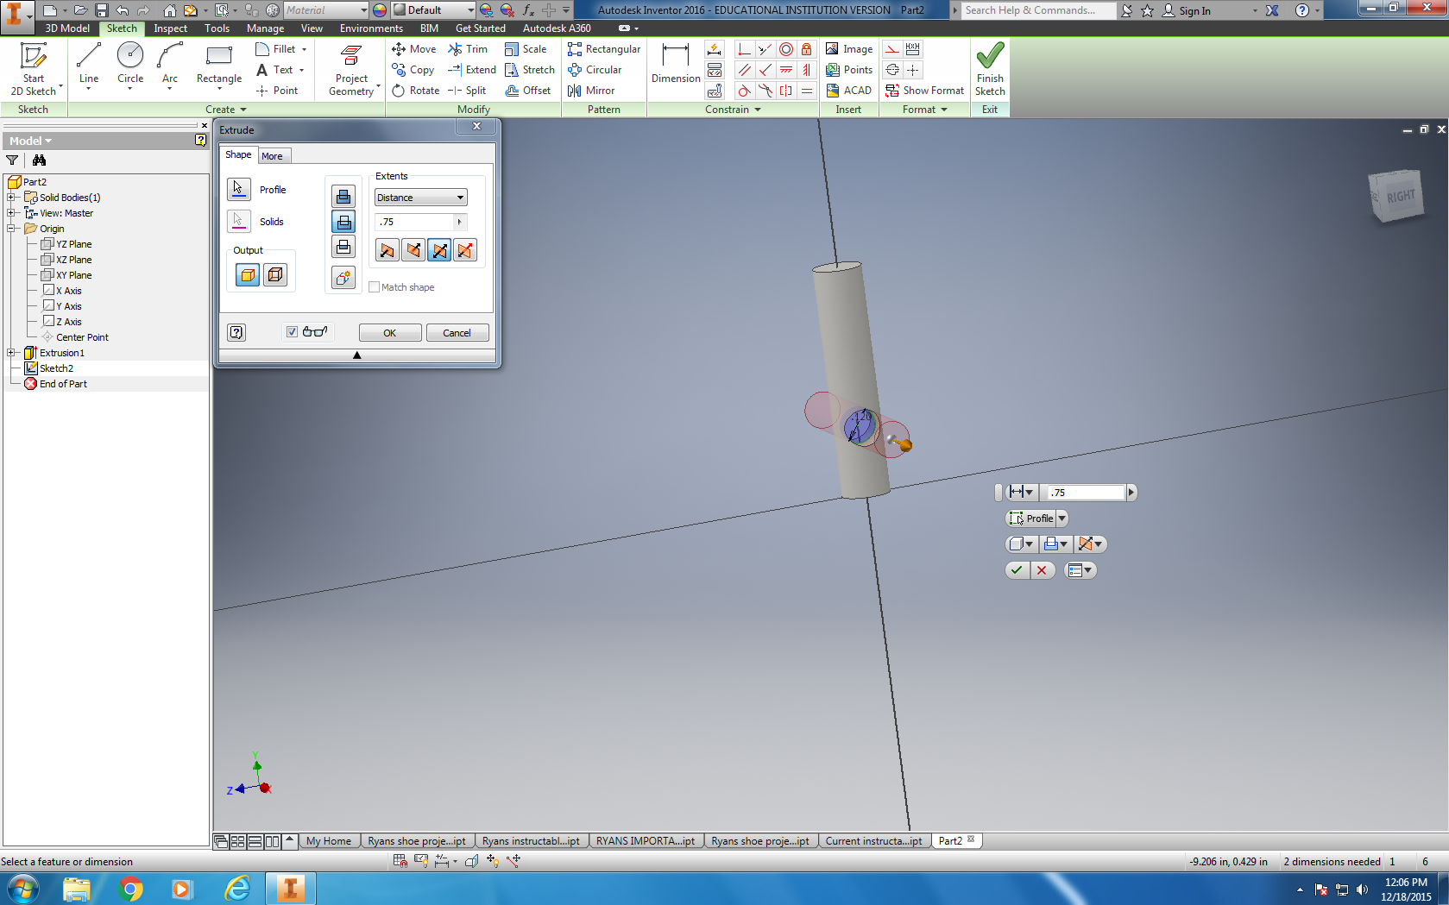Select End of Part in the browser
Viewport: 1449px width, 905px height.
[63, 384]
